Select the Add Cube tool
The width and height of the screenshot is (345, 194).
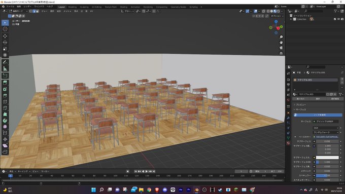[x=5, y=76]
